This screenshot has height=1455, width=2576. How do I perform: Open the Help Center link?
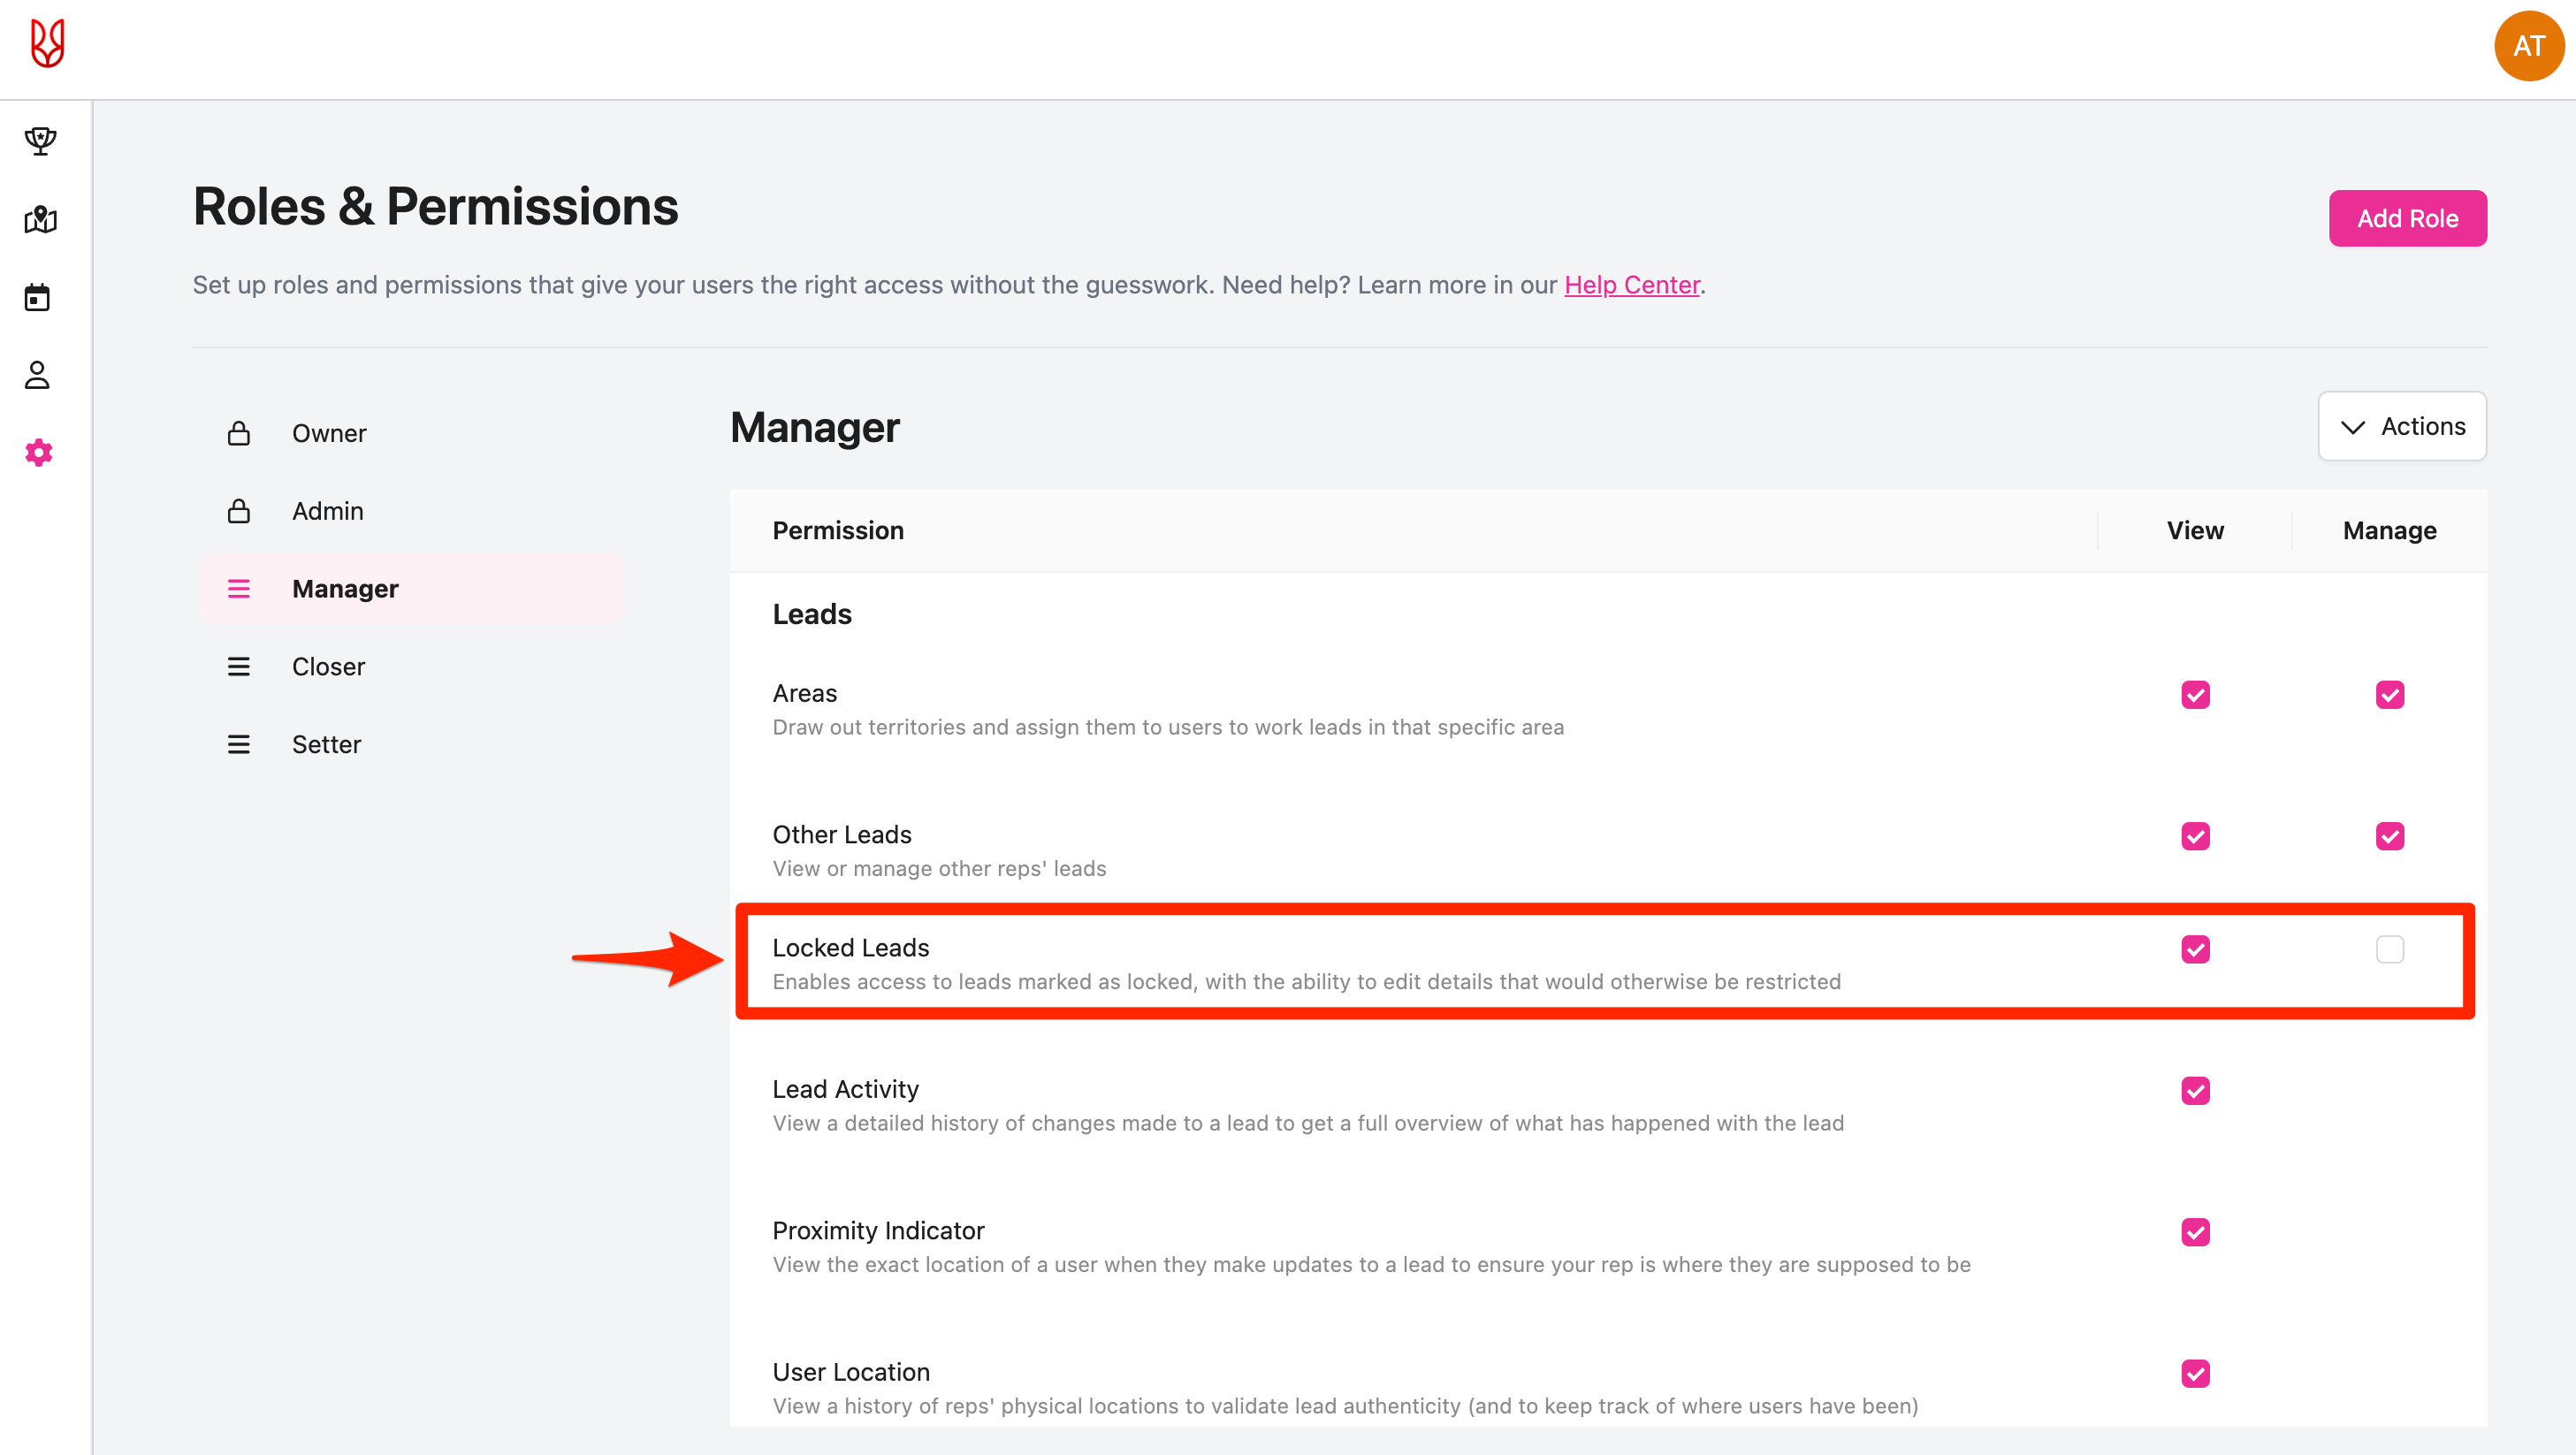(x=1631, y=285)
